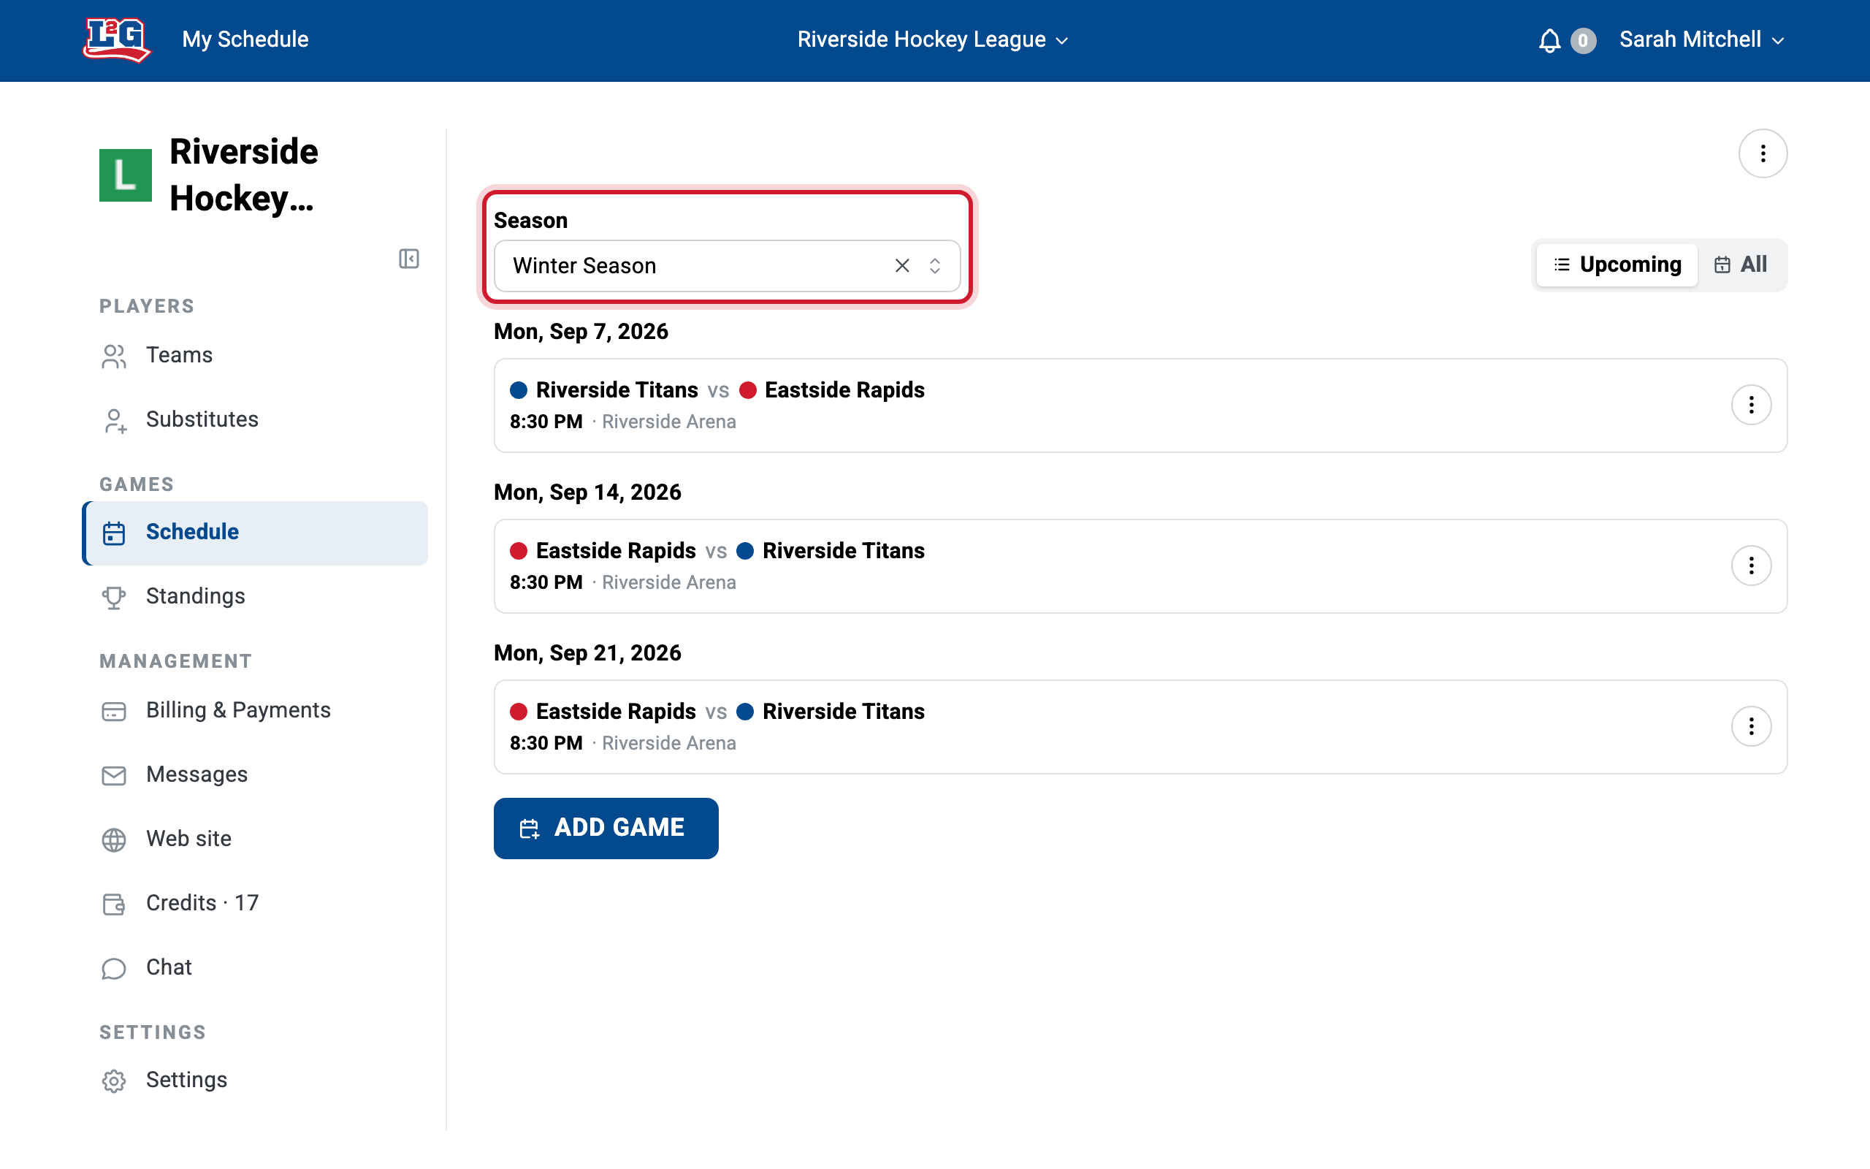Viewport: 1870px width, 1169px height.
Task: Select Schedule in the sidebar
Action: 255,533
